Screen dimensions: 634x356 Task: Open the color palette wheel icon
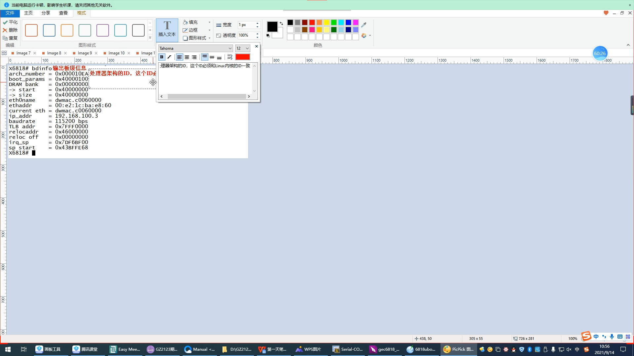364,36
